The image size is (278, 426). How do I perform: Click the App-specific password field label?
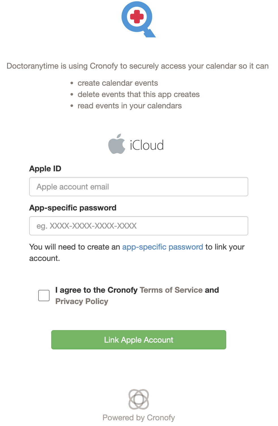(73, 208)
